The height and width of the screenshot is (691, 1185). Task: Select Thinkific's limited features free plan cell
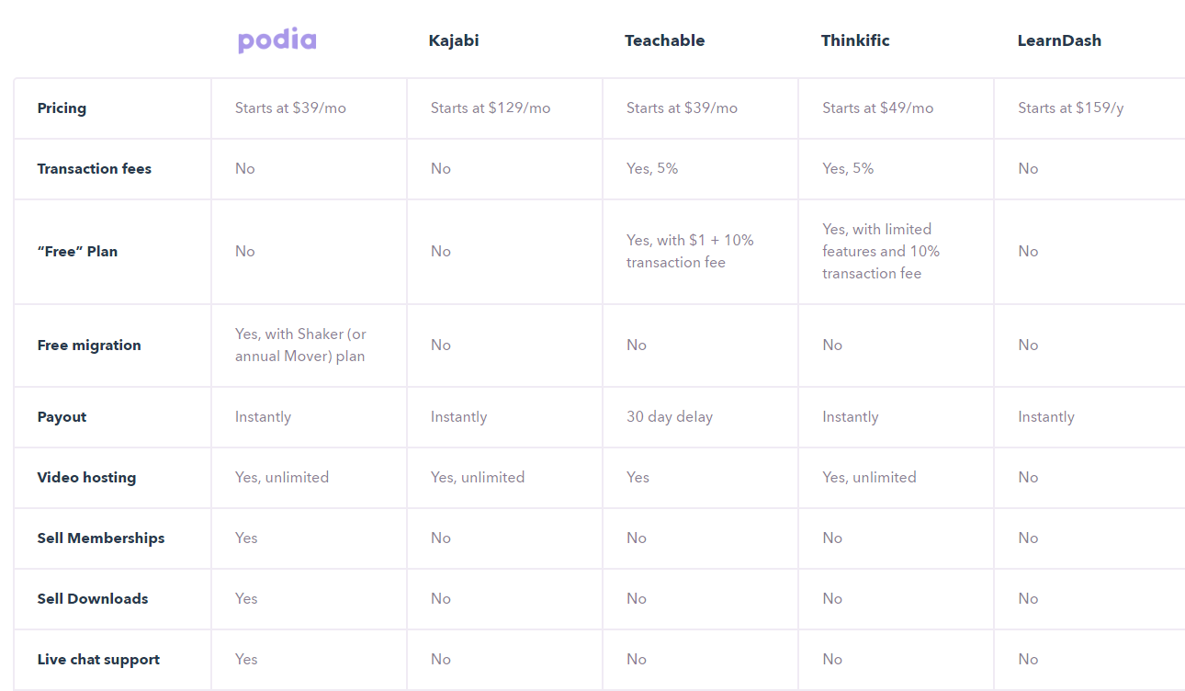(881, 252)
